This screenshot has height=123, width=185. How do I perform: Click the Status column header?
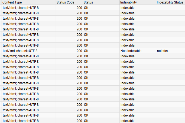pos(88,2)
